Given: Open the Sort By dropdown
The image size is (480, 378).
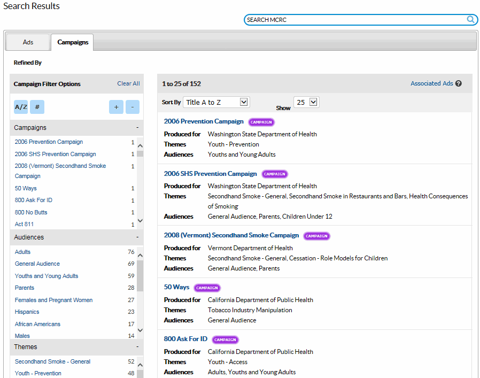Looking at the screenshot, I should tap(216, 102).
